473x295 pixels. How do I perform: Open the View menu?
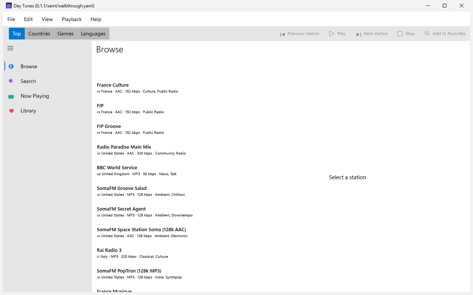pos(47,19)
